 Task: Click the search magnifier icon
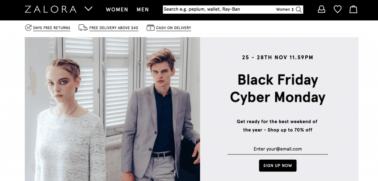(299, 9)
